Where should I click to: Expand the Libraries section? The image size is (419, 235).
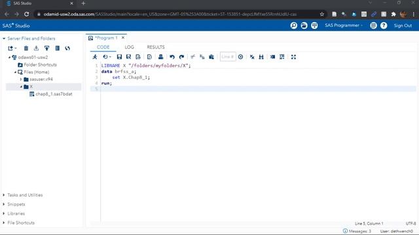pyautogui.click(x=4, y=213)
